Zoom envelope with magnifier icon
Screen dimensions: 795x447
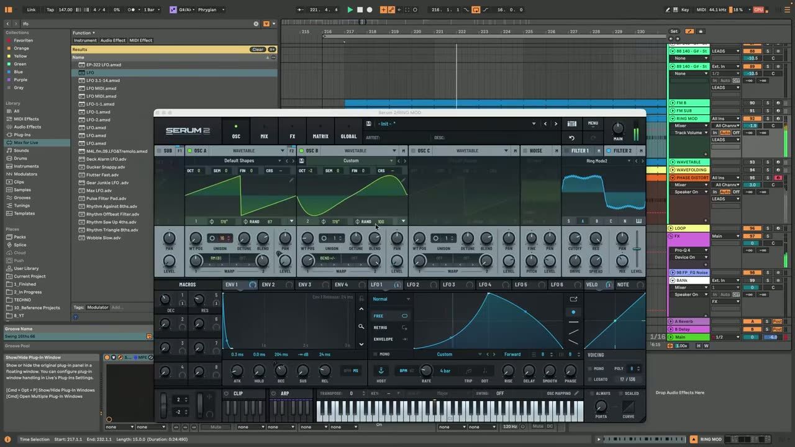tap(361, 327)
